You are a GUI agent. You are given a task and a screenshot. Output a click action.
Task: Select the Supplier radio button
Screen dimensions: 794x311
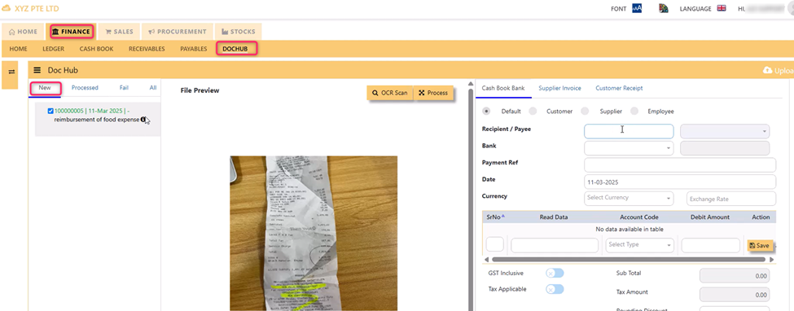point(585,111)
